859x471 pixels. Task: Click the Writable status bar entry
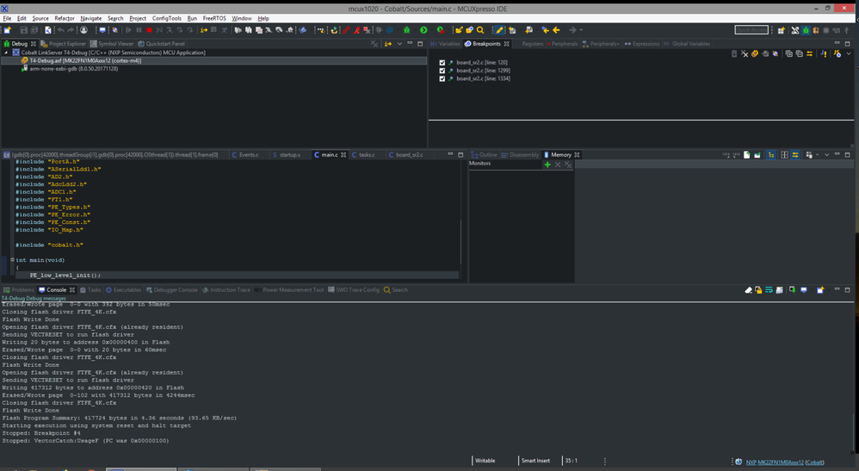pos(485,461)
